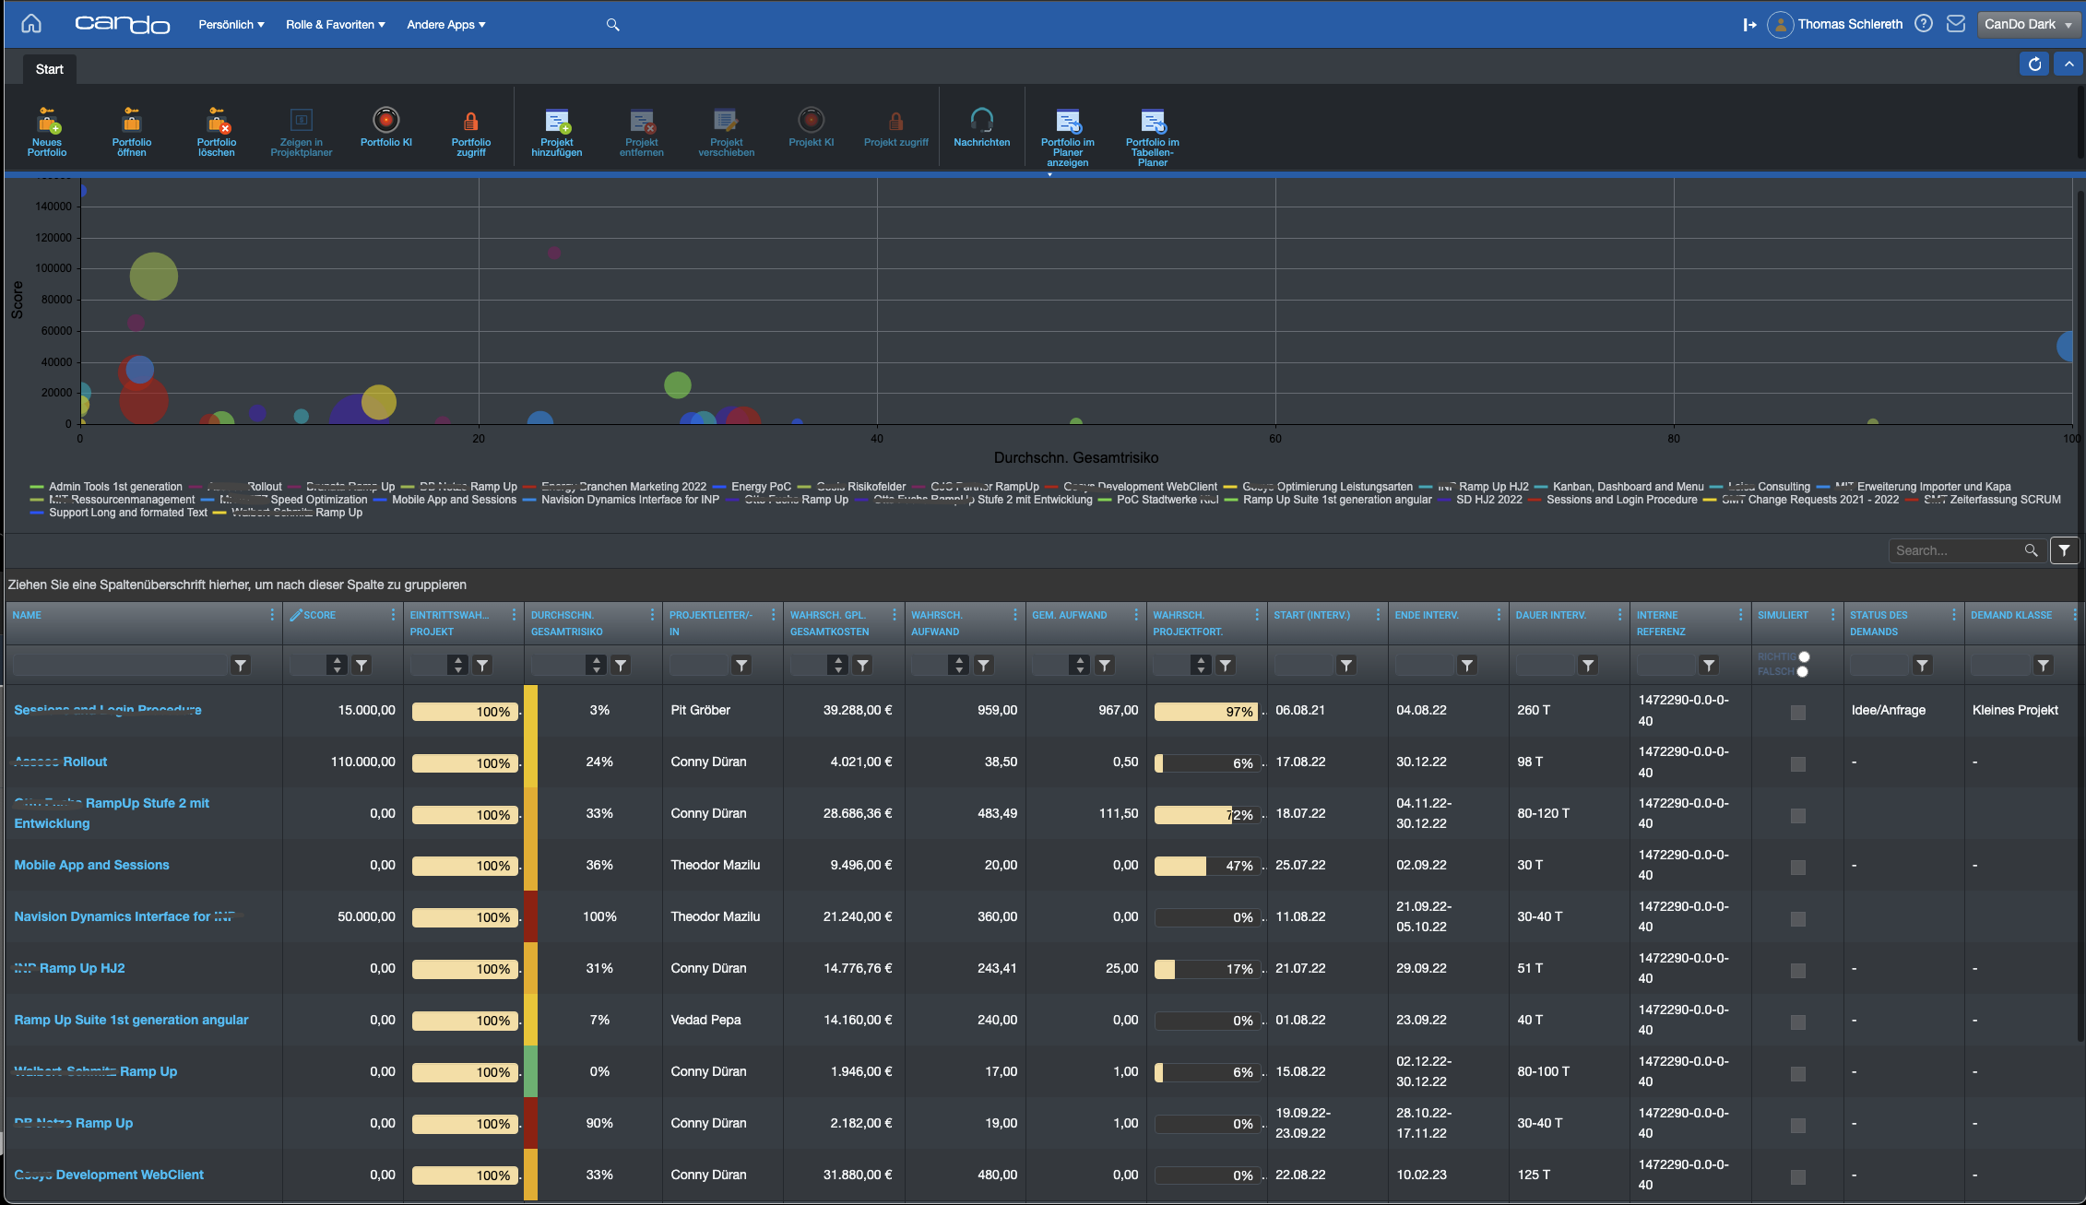
Task: Click the large olive bubble in the chart
Action: 154,277
